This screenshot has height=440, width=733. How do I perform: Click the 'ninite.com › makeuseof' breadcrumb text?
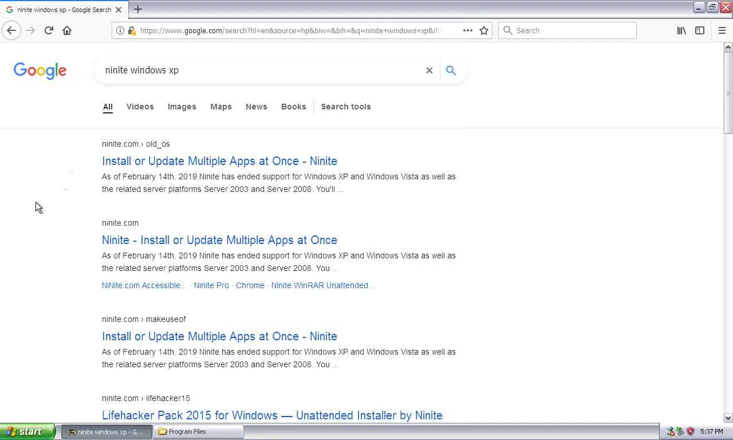[x=144, y=319]
